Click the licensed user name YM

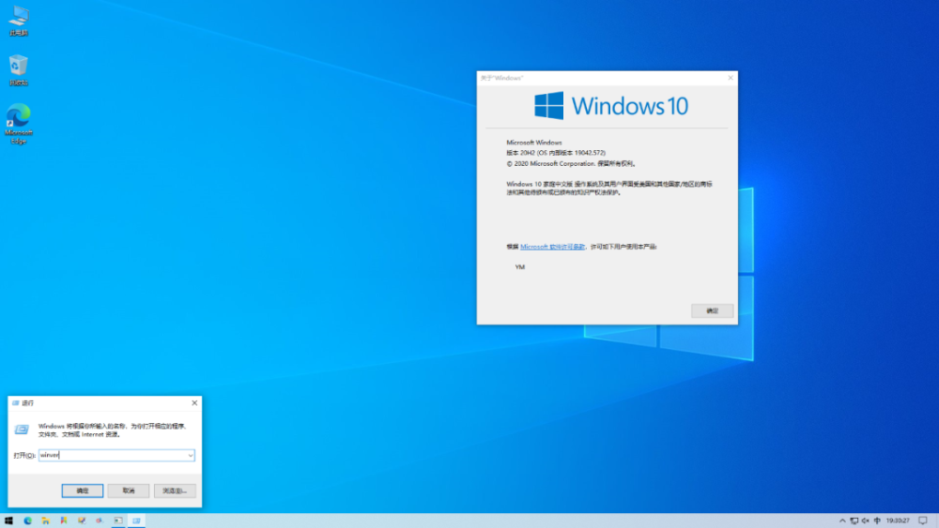[x=520, y=267]
